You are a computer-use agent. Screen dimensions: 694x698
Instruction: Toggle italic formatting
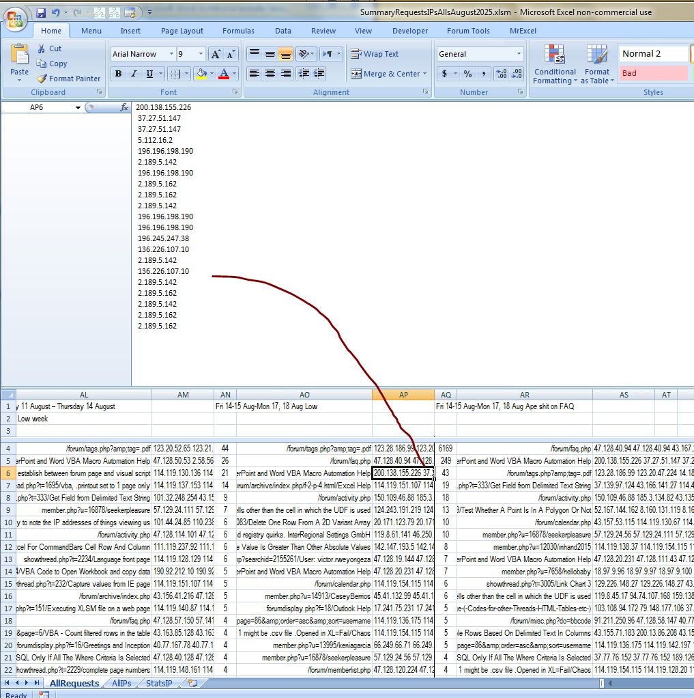(134, 74)
